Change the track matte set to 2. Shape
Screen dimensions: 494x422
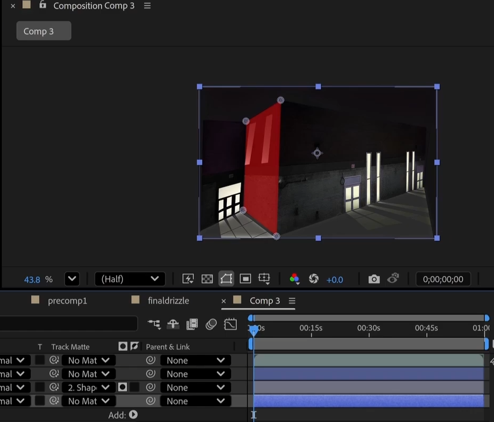pos(88,387)
